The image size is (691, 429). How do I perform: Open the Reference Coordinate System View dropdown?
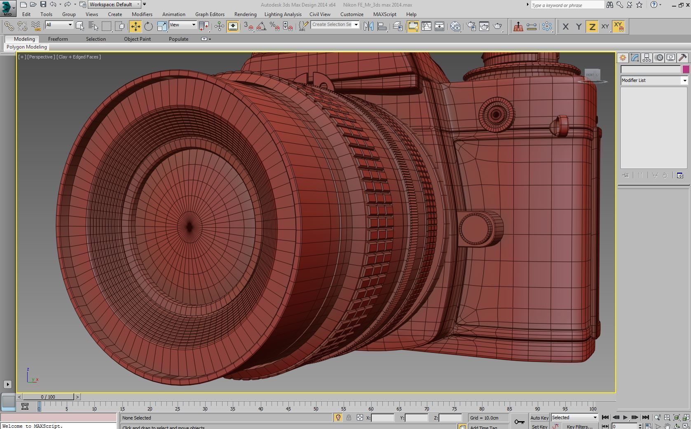183,25
